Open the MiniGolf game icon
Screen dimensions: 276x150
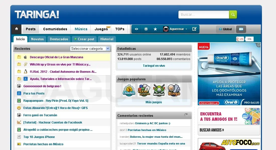pos(159,90)
